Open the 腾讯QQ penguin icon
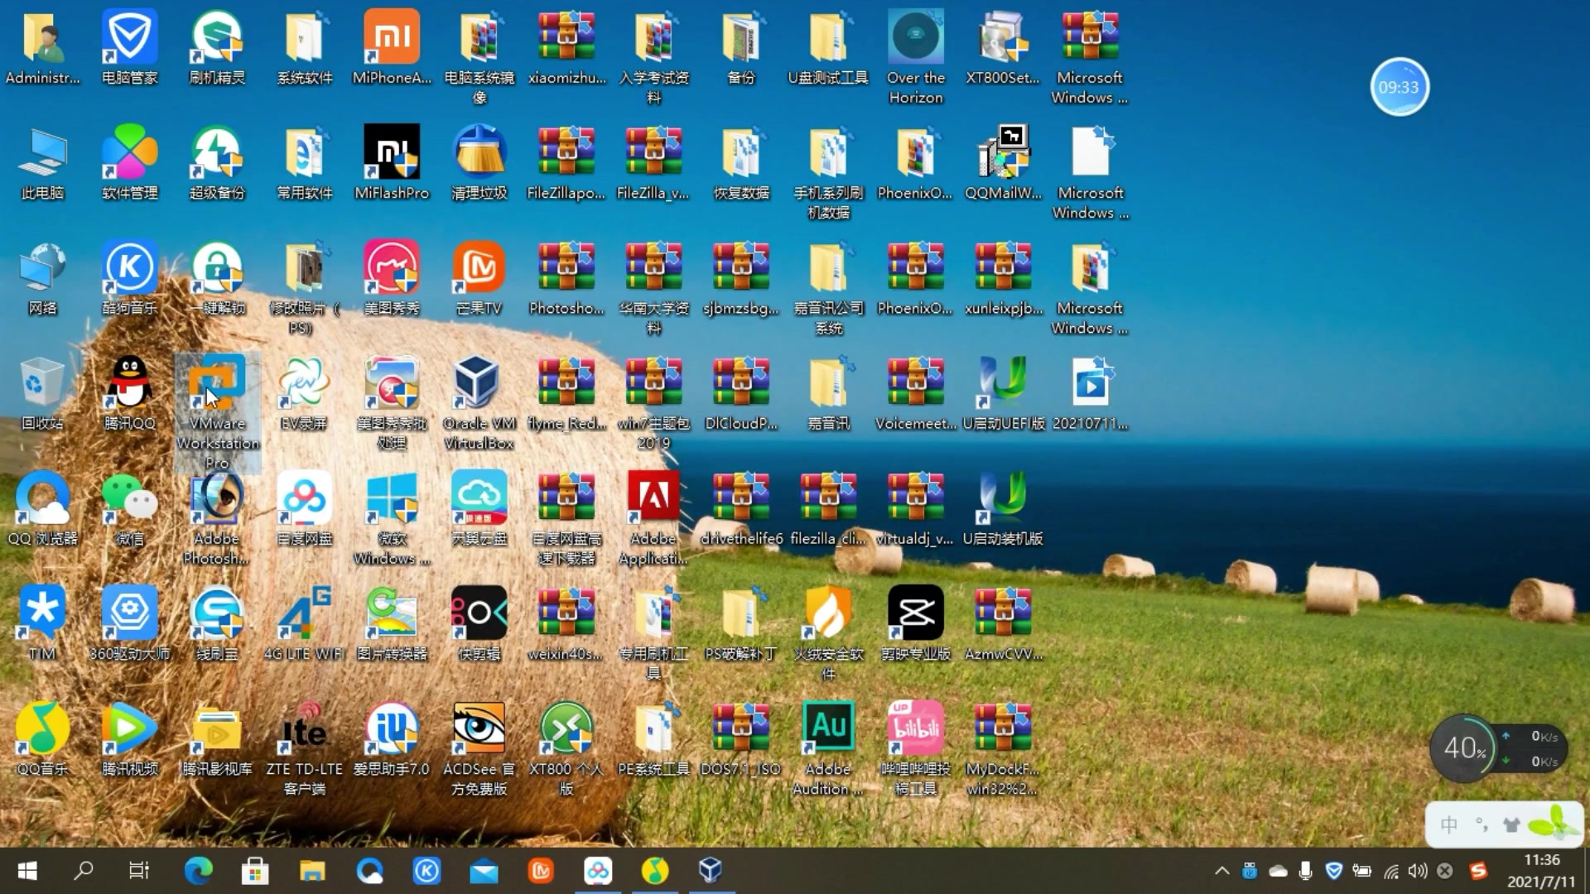1590x894 pixels. [x=130, y=393]
